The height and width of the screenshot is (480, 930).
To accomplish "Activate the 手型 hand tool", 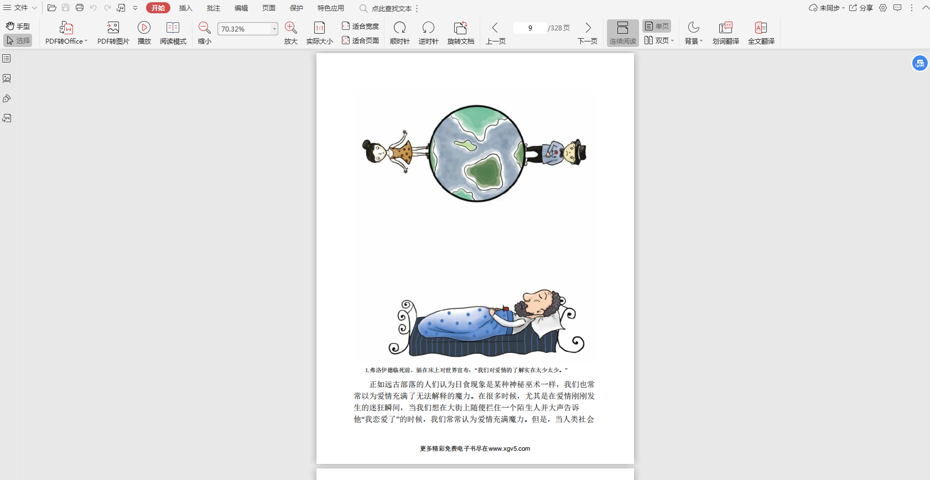I will tap(18, 26).
